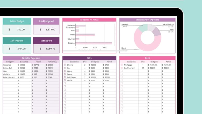Select the Left to Spend amount
Image resolution: width=202 pixels, height=114 pixels.
pos(17,49)
